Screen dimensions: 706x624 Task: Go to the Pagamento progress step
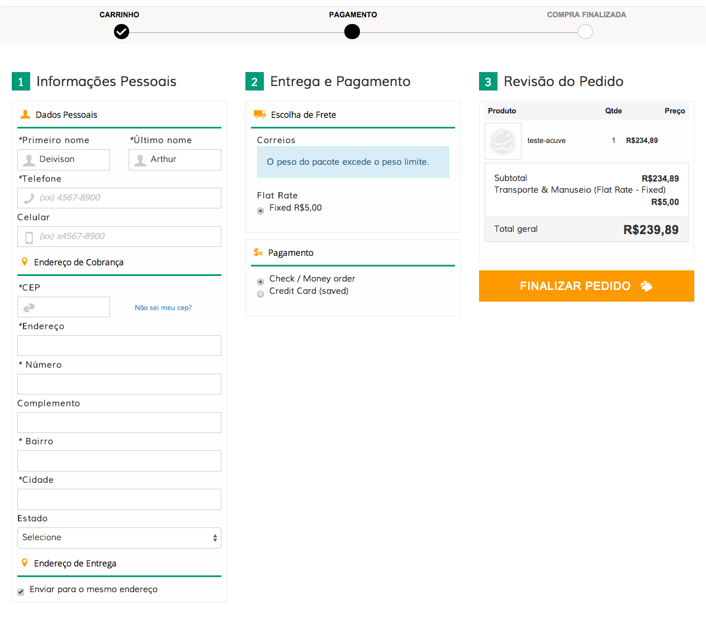click(x=352, y=32)
